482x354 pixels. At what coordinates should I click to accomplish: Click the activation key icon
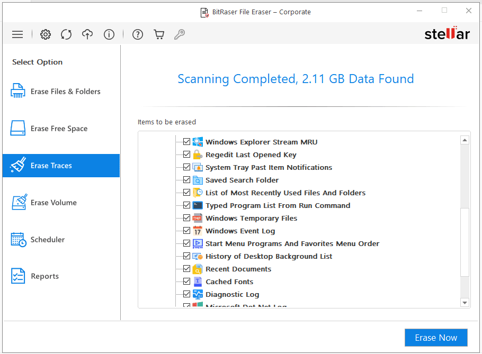(x=180, y=34)
